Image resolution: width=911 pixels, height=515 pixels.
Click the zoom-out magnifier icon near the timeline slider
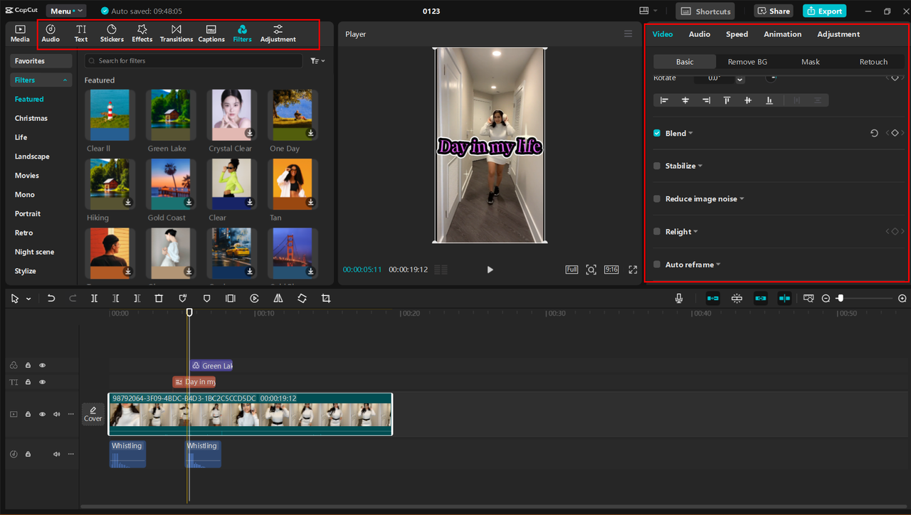(826, 298)
